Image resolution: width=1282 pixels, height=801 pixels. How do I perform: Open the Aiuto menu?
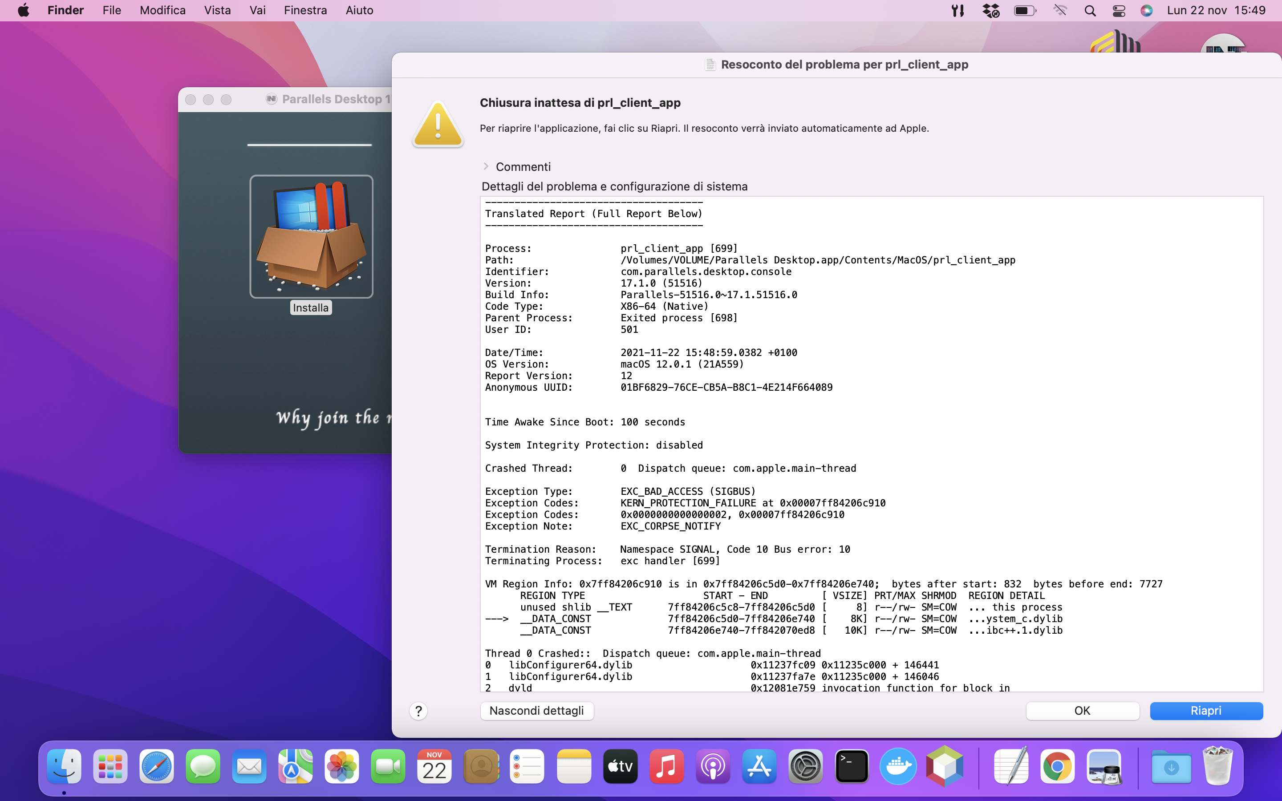(359, 11)
